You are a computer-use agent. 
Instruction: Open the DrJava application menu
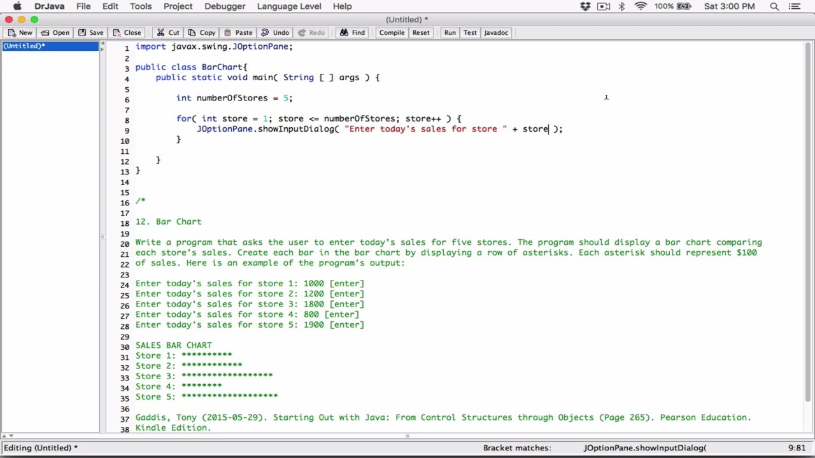tap(49, 6)
